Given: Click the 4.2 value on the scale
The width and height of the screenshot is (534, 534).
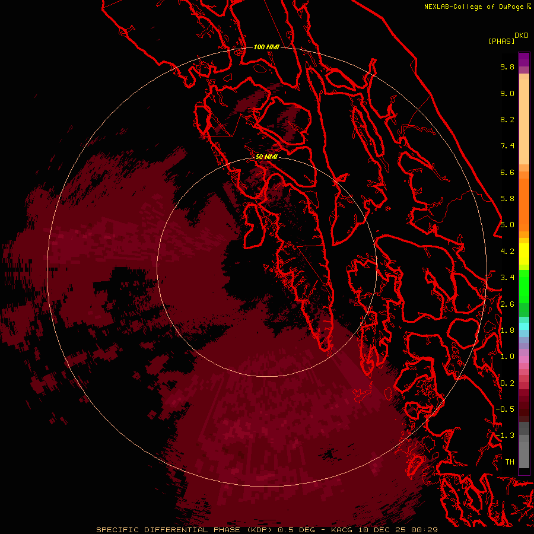Looking at the screenshot, I should coord(507,252).
